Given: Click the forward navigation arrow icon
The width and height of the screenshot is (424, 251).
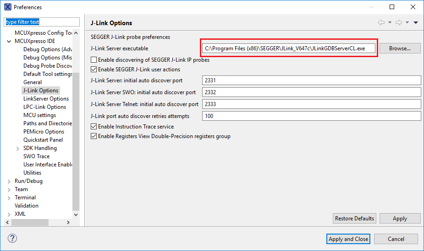Looking at the screenshot, I should tap(398, 22).
